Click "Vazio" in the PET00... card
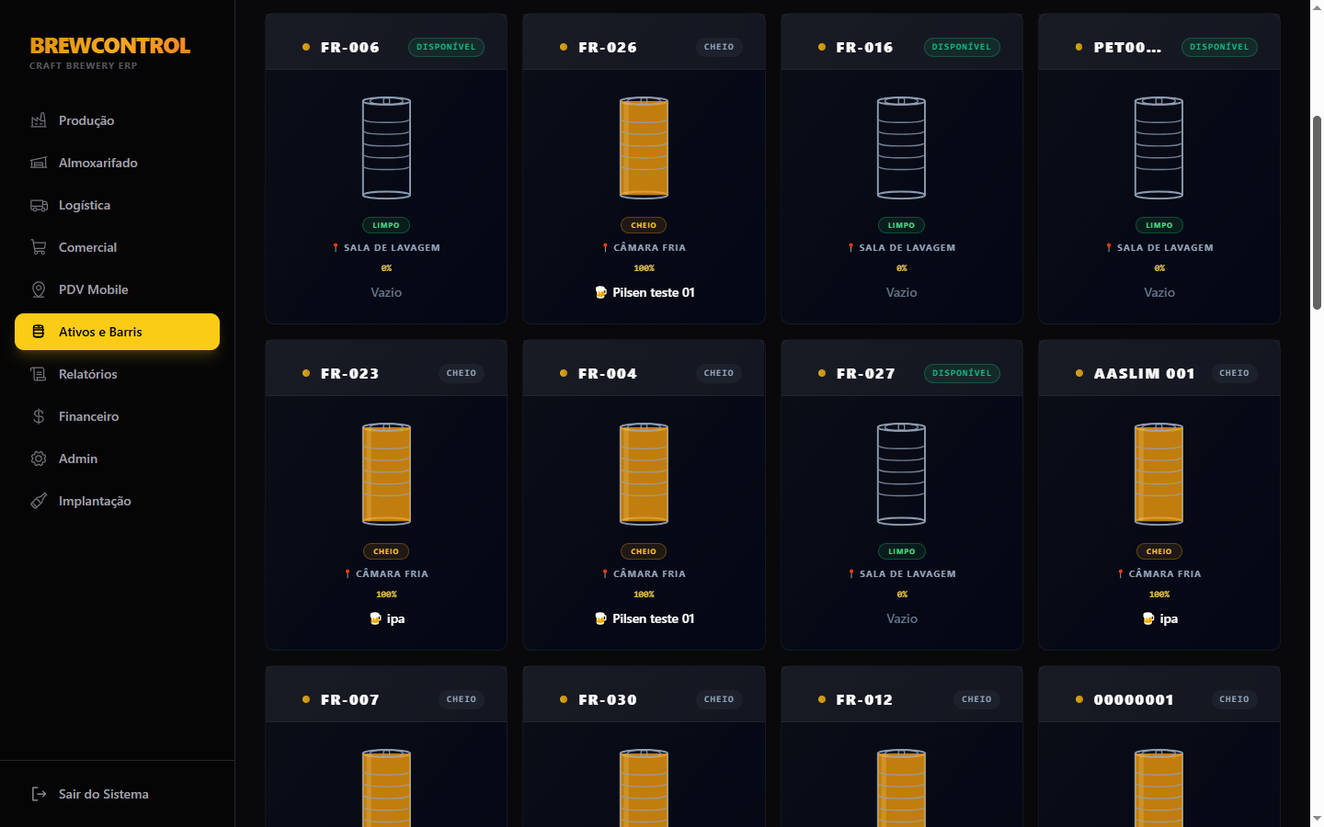This screenshot has height=827, width=1324. click(x=1159, y=292)
